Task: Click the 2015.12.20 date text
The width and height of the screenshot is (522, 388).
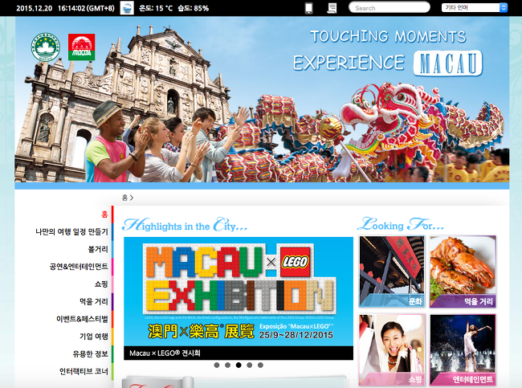Action: (35, 8)
